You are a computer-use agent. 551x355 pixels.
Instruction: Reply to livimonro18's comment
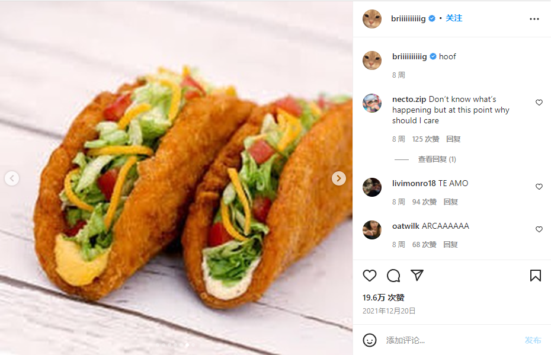pyautogui.click(x=450, y=202)
